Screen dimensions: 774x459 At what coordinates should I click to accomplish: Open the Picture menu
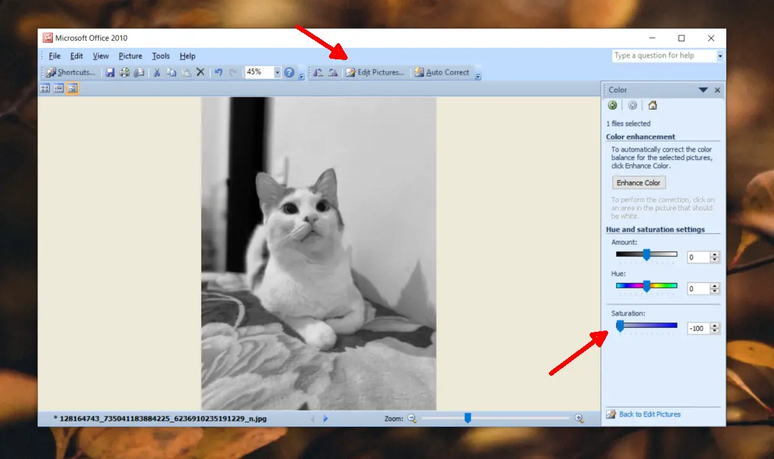[130, 56]
